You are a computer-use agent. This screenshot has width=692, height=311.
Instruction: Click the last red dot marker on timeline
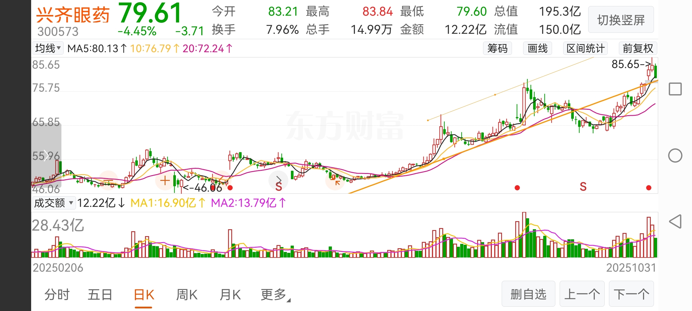pos(649,188)
